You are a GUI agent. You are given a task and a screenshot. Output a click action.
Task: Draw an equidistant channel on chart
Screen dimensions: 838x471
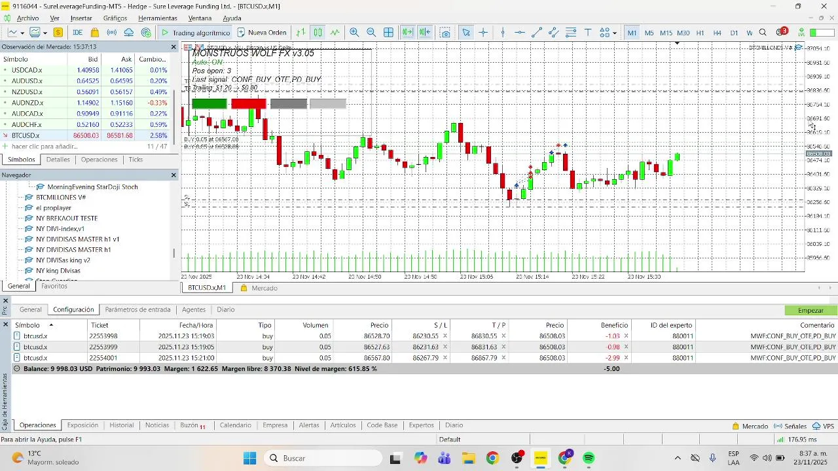pyautogui.click(x=554, y=32)
